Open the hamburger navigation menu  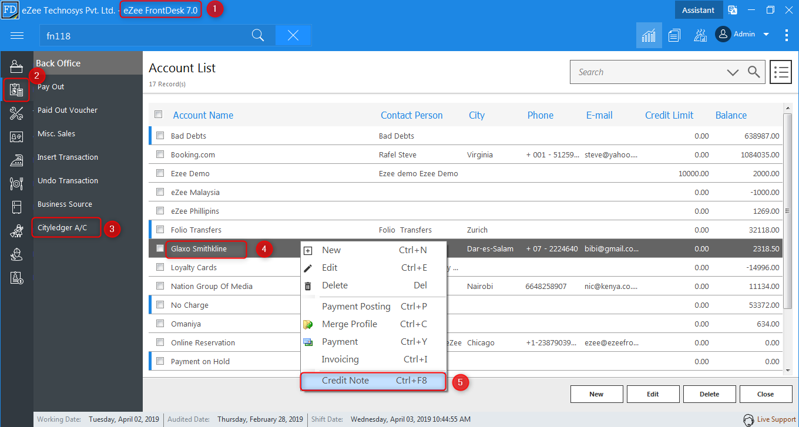(17, 36)
